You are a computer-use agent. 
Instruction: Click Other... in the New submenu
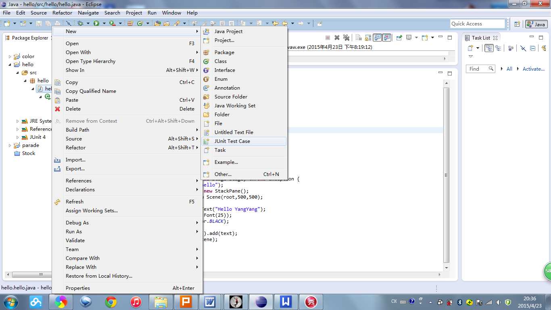(x=244, y=174)
